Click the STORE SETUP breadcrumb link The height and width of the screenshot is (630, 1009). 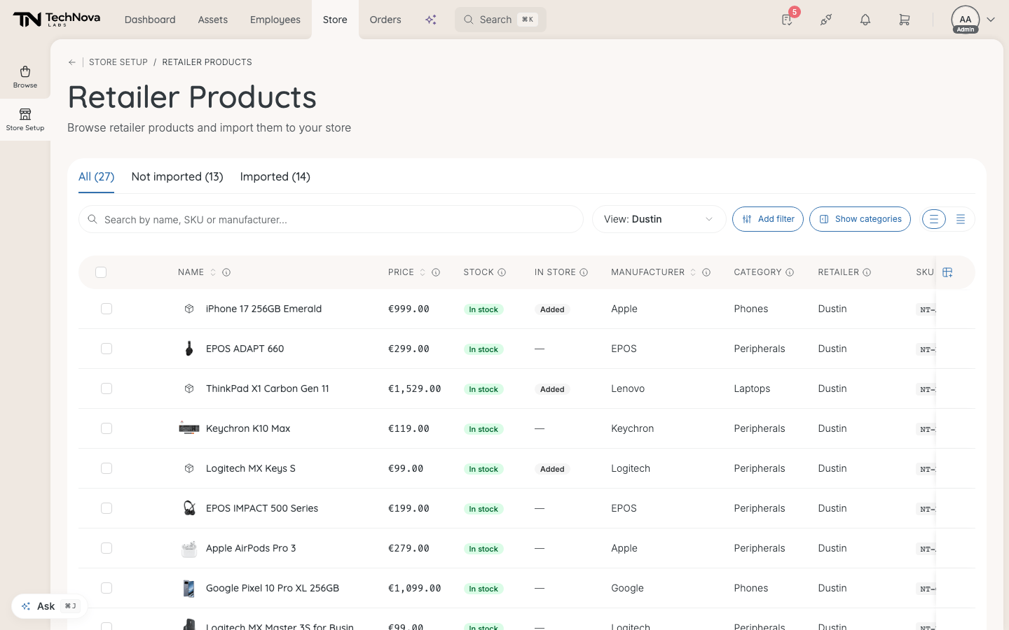[x=118, y=62]
